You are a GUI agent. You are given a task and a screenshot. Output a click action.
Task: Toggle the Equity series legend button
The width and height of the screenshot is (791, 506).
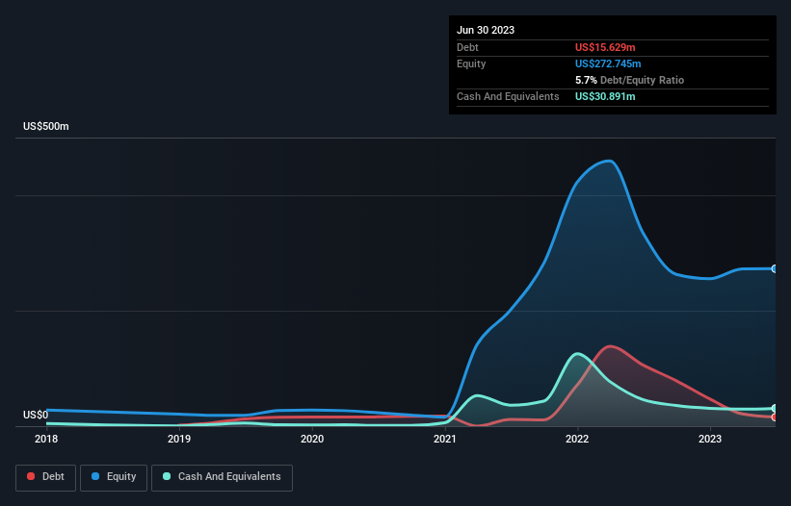point(114,477)
